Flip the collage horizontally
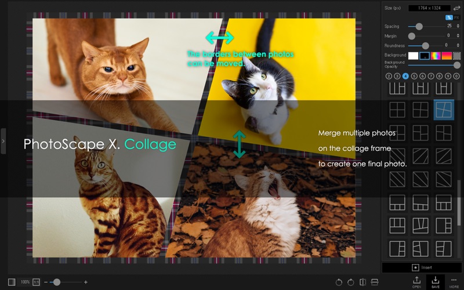The width and height of the screenshot is (464, 290). tap(362, 282)
